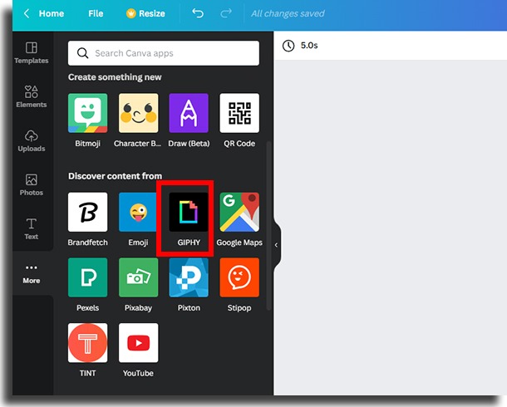Viewport: 507px width, 407px height.
Task: Open the GIPHY app
Action: [x=189, y=212]
